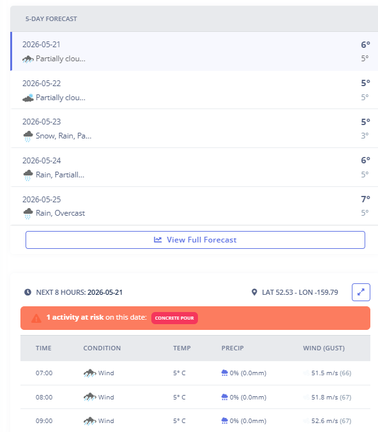Click the 5° C temperature at 08:00
The height and width of the screenshot is (432, 378).
point(179,398)
